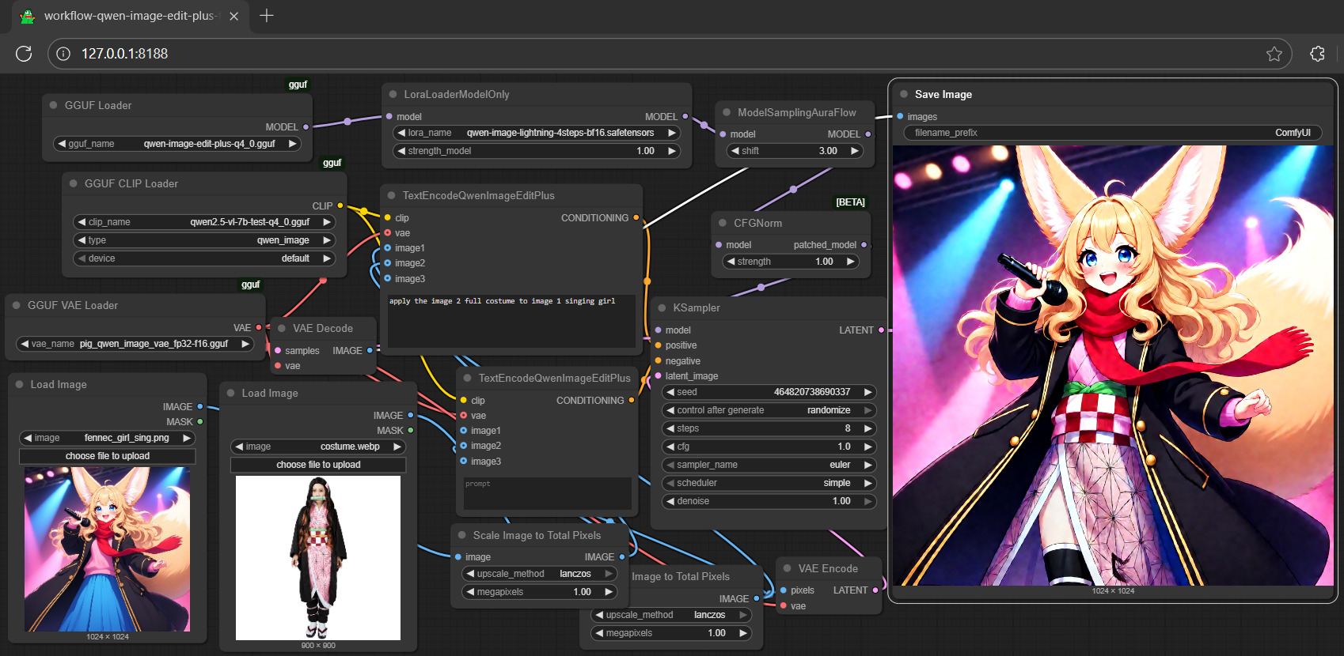Collapse the ModelSamplingAuraFlow node dot
Screen dimensions: 1344x656
[x=727, y=112]
